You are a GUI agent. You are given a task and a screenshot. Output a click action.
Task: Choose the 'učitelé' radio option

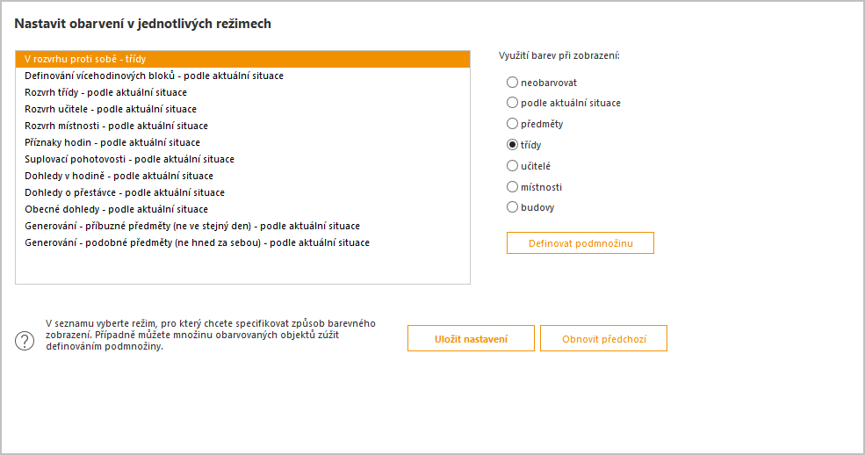coord(512,165)
